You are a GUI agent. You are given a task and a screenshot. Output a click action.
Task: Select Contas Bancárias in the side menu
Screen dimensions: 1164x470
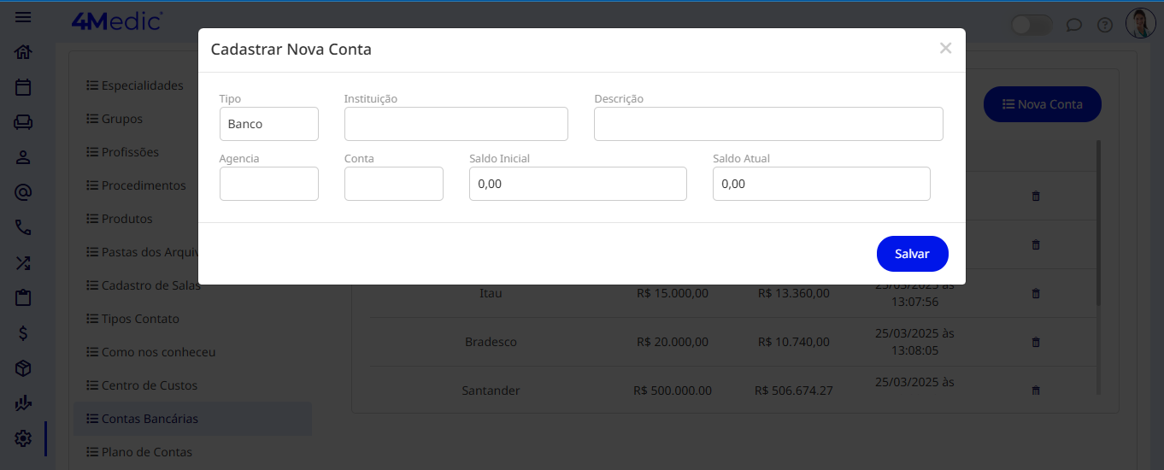(x=150, y=419)
